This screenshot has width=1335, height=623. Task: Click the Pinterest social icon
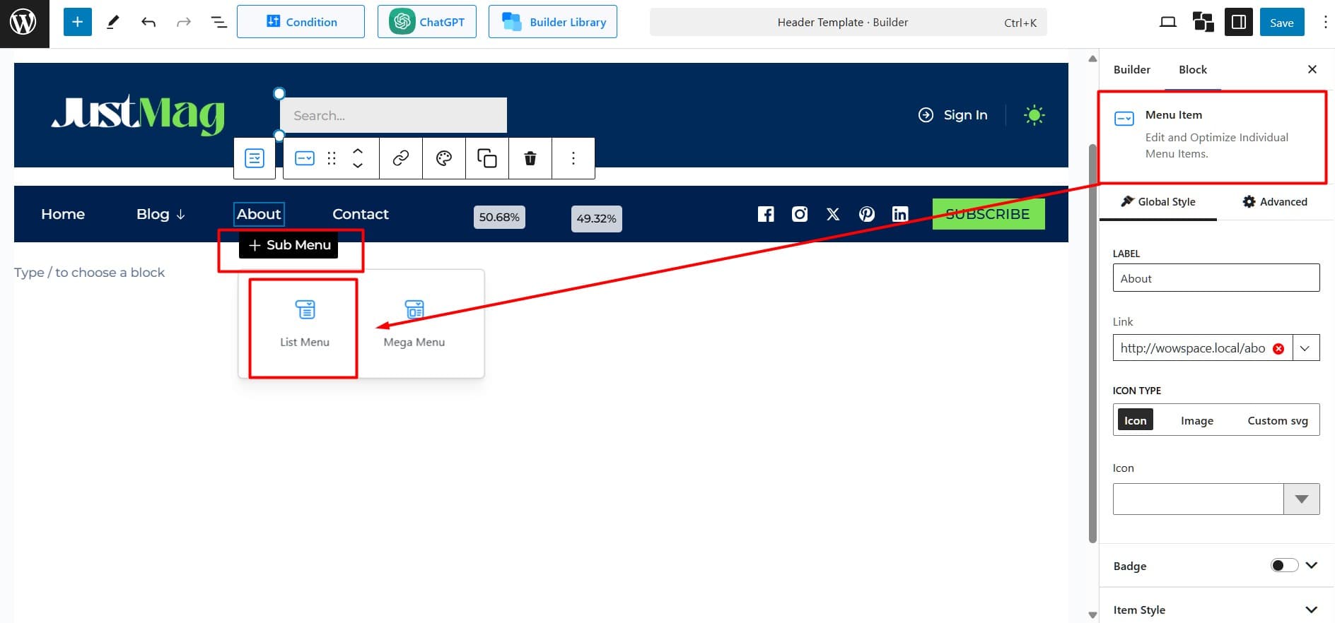tap(867, 214)
